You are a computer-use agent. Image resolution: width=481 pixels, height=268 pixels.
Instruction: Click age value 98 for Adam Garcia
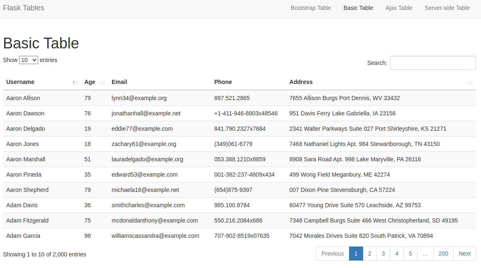[88, 236]
